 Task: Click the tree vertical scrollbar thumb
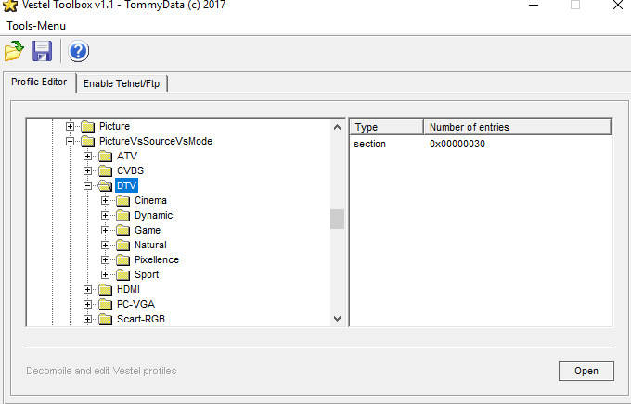tap(337, 219)
